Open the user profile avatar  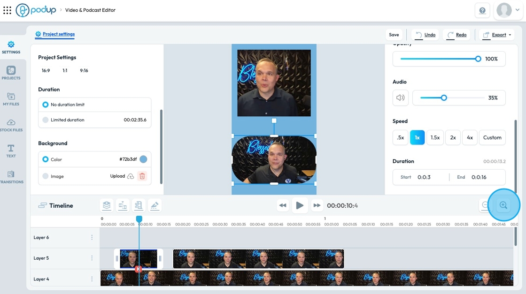(504, 10)
